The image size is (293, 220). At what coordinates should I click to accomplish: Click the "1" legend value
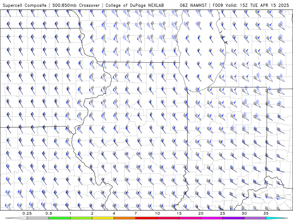(x=70, y=213)
